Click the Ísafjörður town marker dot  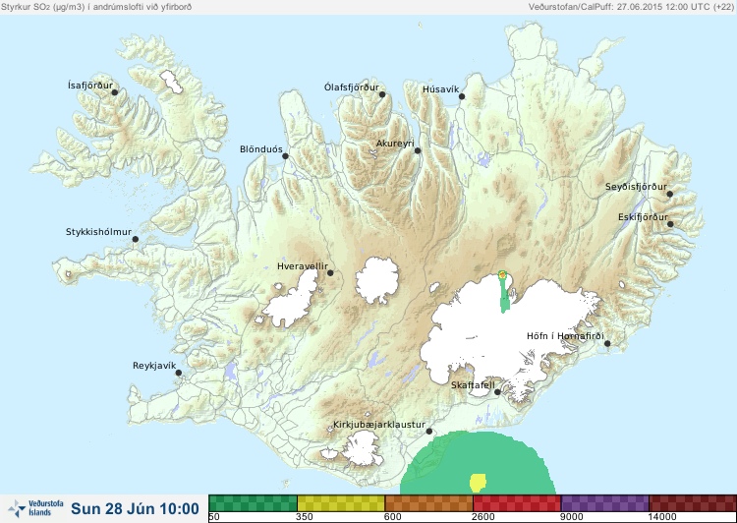pos(114,92)
